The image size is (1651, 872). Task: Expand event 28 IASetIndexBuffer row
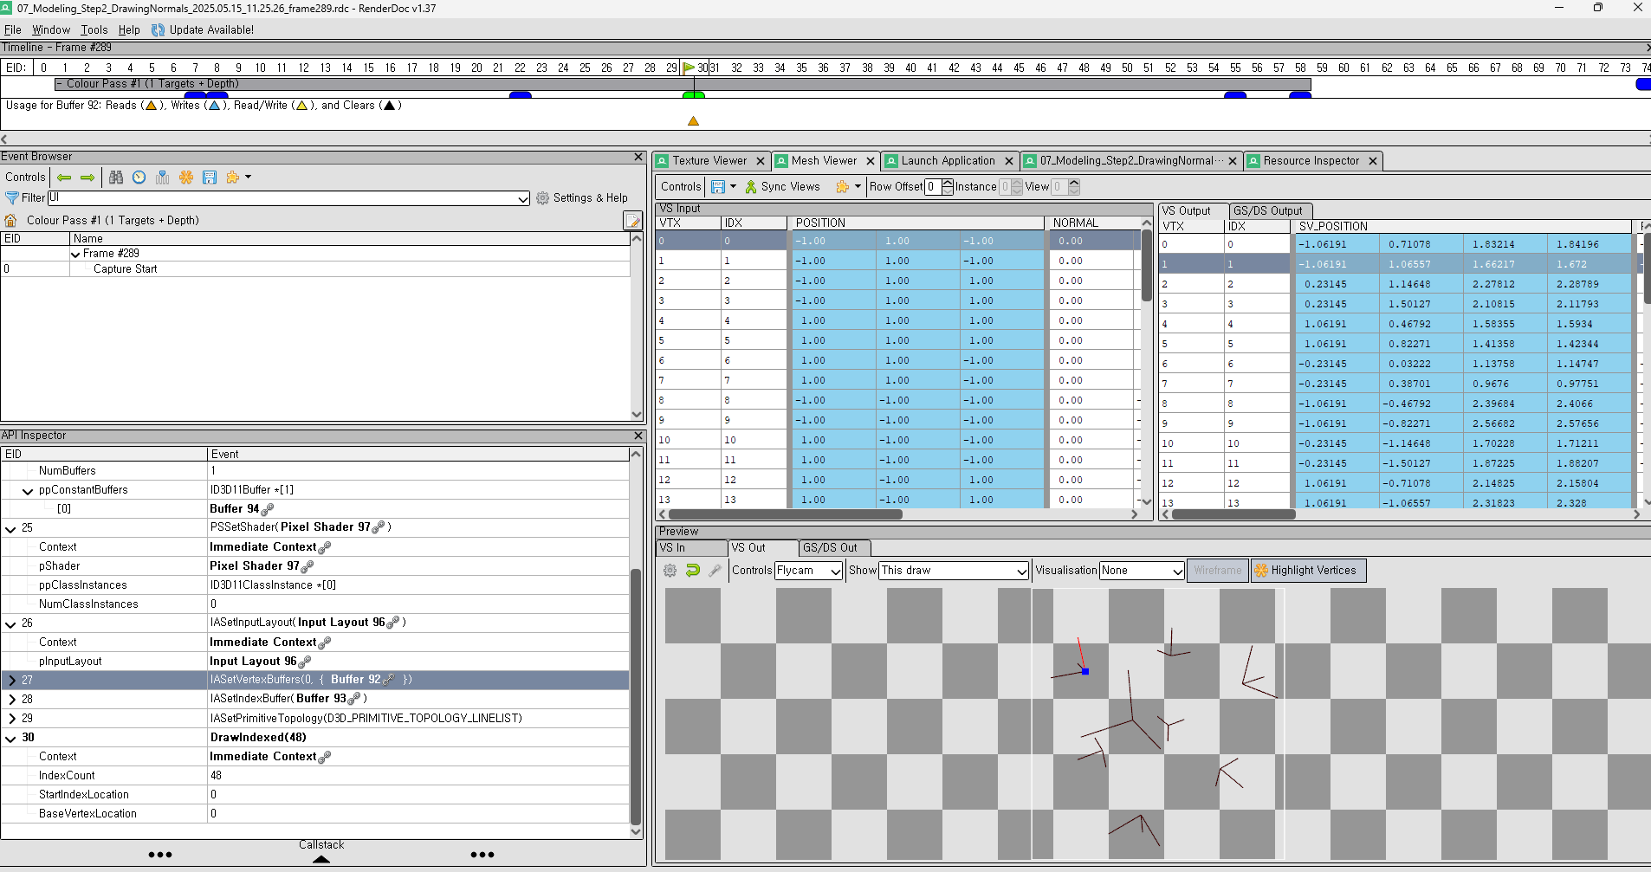(x=11, y=700)
